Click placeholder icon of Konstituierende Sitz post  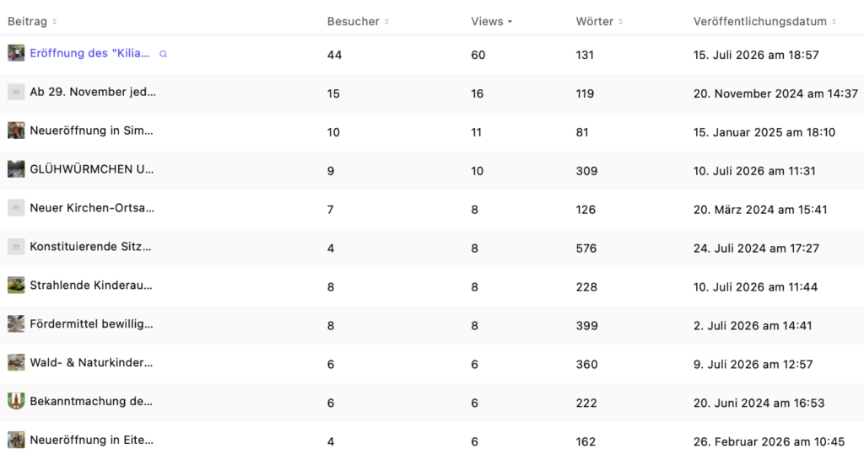pyautogui.click(x=16, y=247)
